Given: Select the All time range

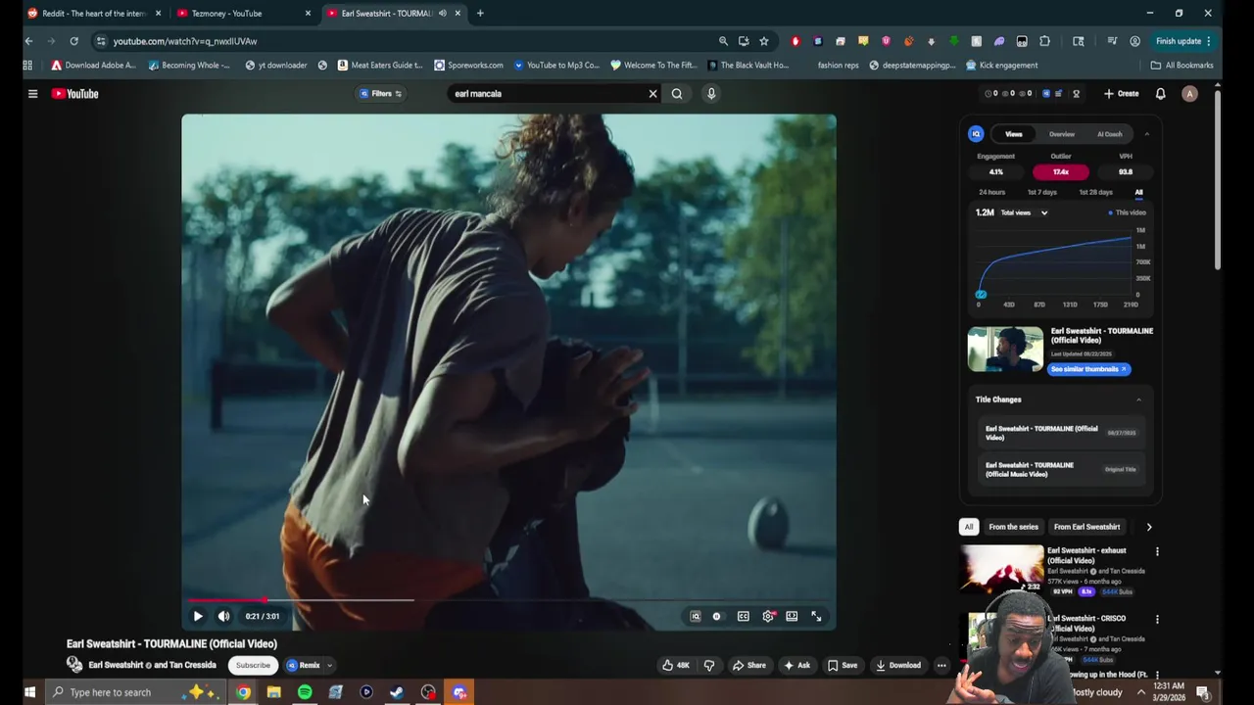Looking at the screenshot, I should [1138, 193].
